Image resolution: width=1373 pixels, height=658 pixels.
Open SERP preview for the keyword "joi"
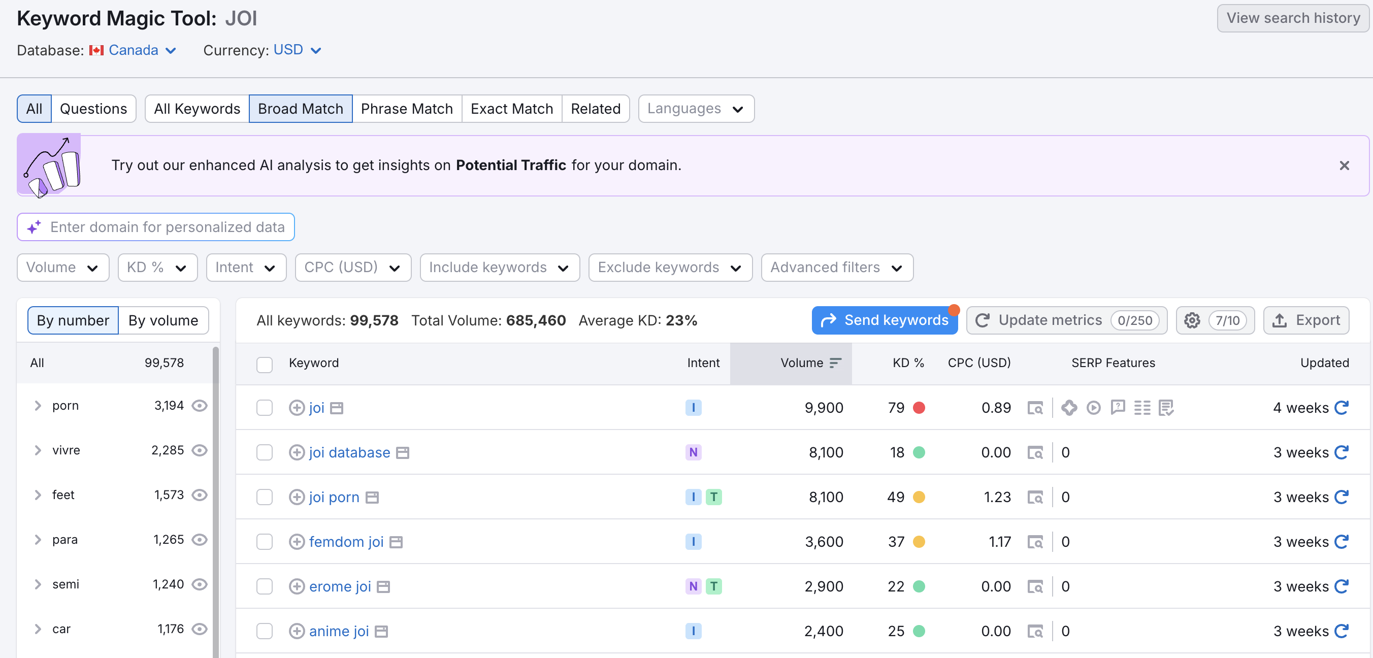pyautogui.click(x=1036, y=408)
